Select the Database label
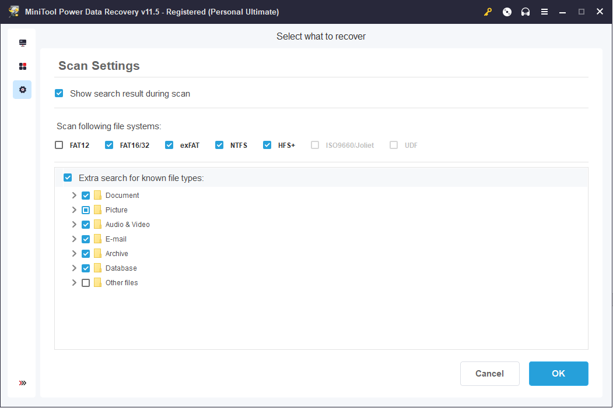The height and width of the screenshot is (408, 613). (121, 268)
